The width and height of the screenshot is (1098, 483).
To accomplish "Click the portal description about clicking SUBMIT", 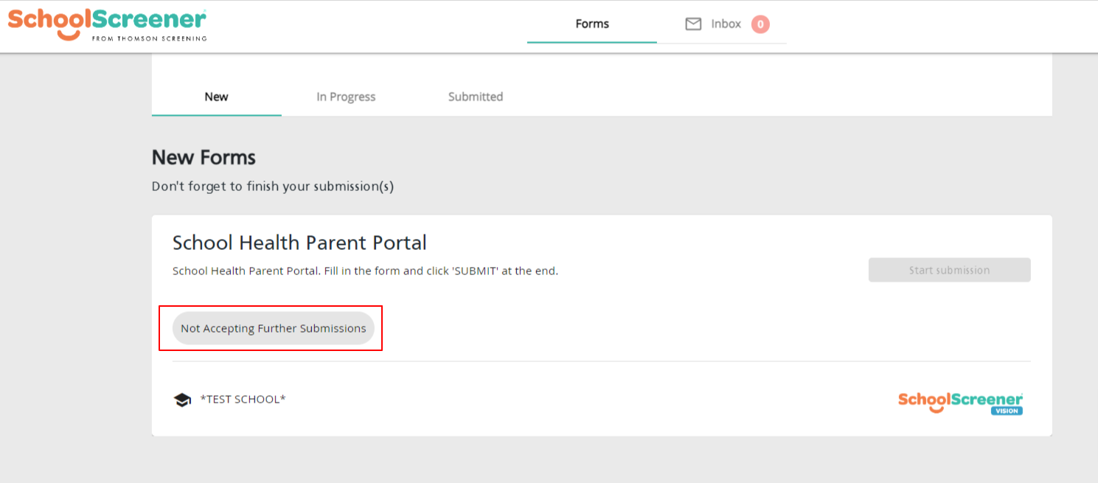I will pos(365,271).
